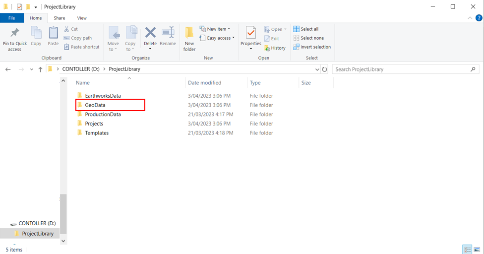Open the Copy to menu

coord(130,39)
